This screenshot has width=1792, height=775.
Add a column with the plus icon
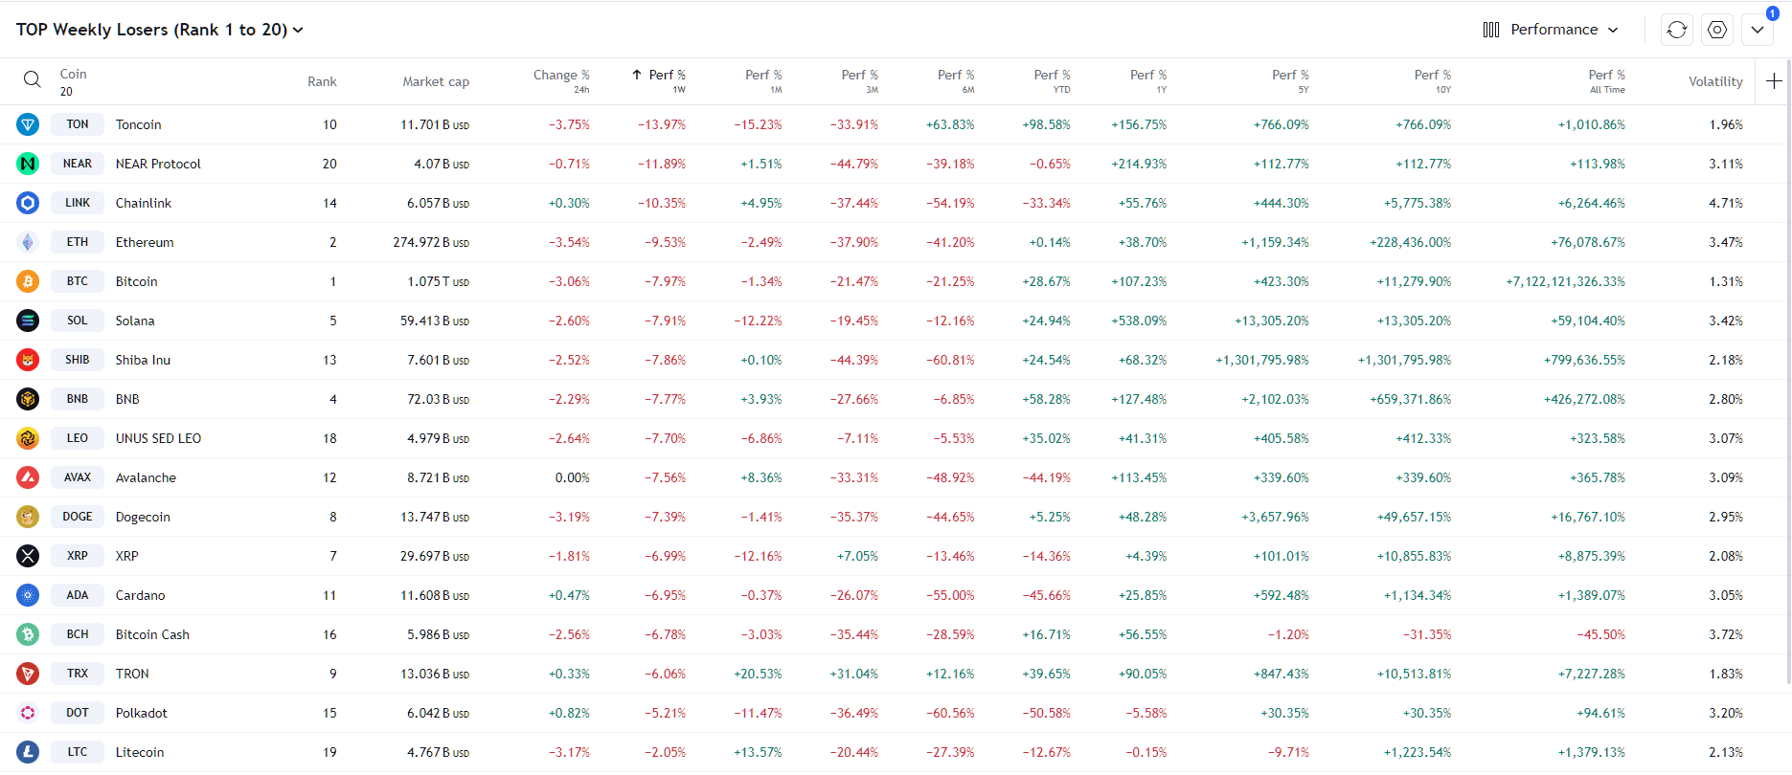coord(1774,81)
